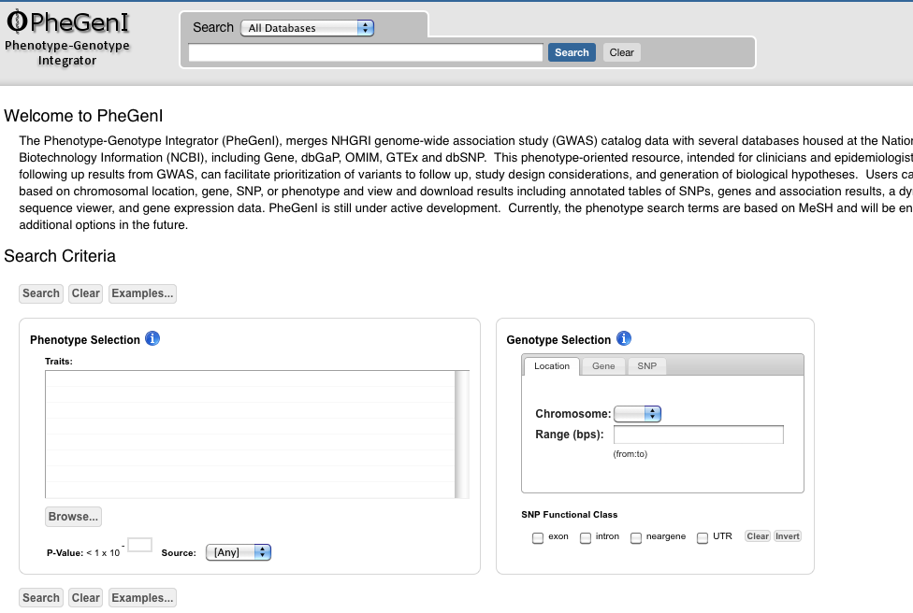
Task: Switch to the Gene tab
Action: click(x=603, y=366)
